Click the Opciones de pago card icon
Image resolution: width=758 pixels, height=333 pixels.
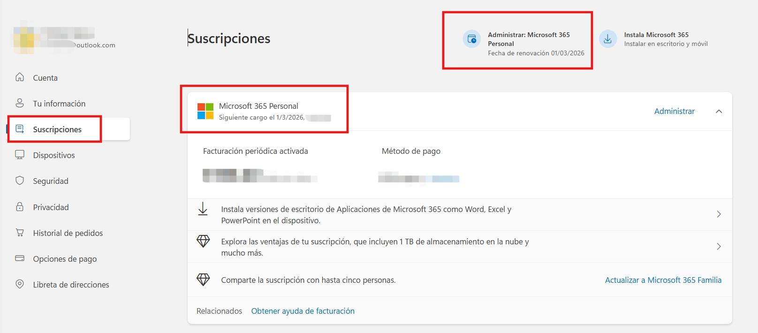click(20, 258)
